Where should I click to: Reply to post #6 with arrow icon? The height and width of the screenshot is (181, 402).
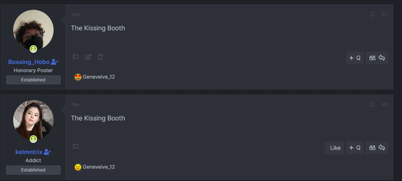tap(382, 148)
